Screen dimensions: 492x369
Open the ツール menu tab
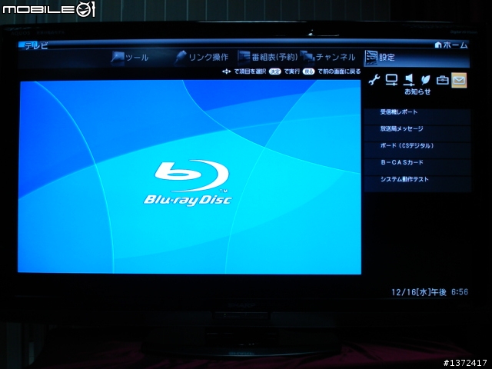tap(130, 58)
